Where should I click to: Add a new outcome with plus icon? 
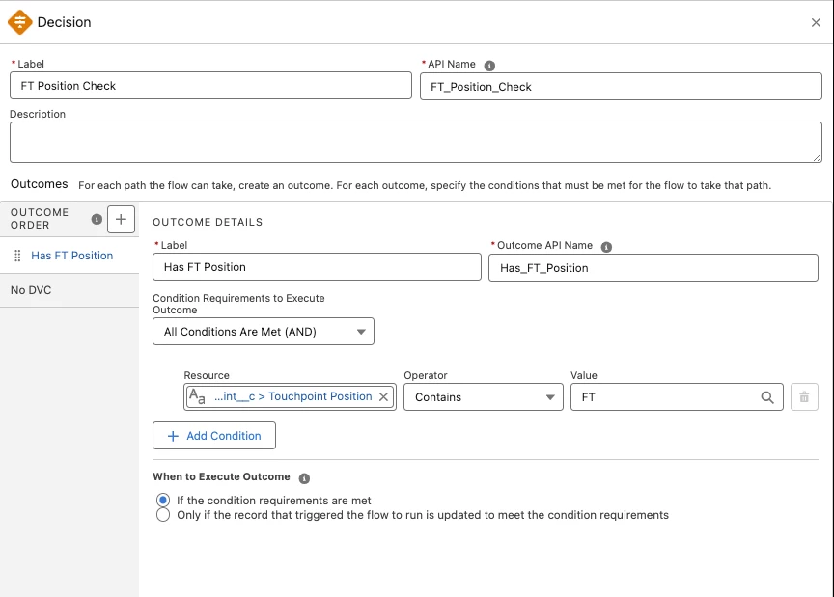point(121,219)
